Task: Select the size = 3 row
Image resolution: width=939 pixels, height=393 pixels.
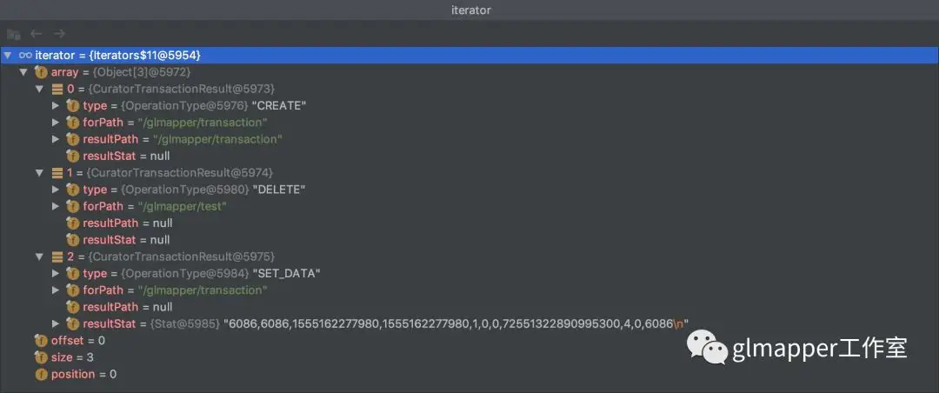Action: (x=72, y=357)
